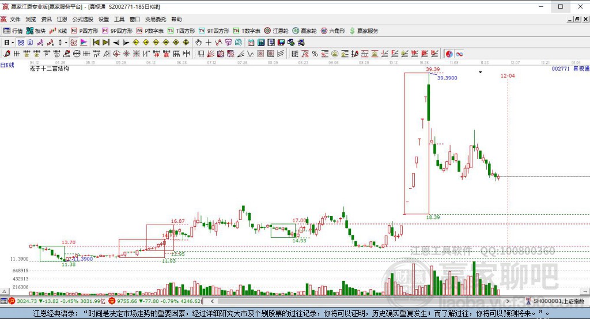This screenshot has width=590, height=319.
Task: Click the 老子十二宫结构 indicator label
Action: [x=50, y=69]
